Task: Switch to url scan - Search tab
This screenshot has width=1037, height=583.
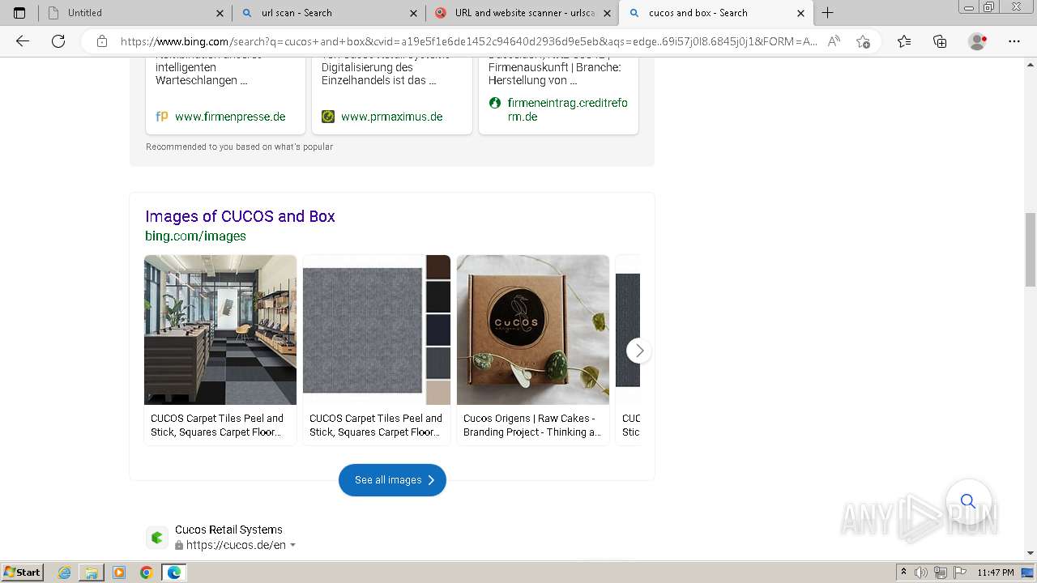Action: pos(329,13)
